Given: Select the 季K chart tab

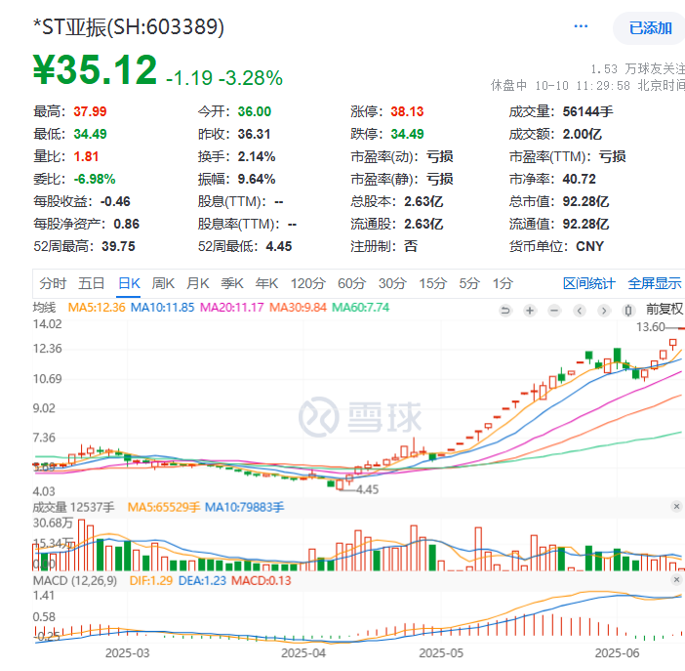Looking at the screenshot, I should click(232, 283).
